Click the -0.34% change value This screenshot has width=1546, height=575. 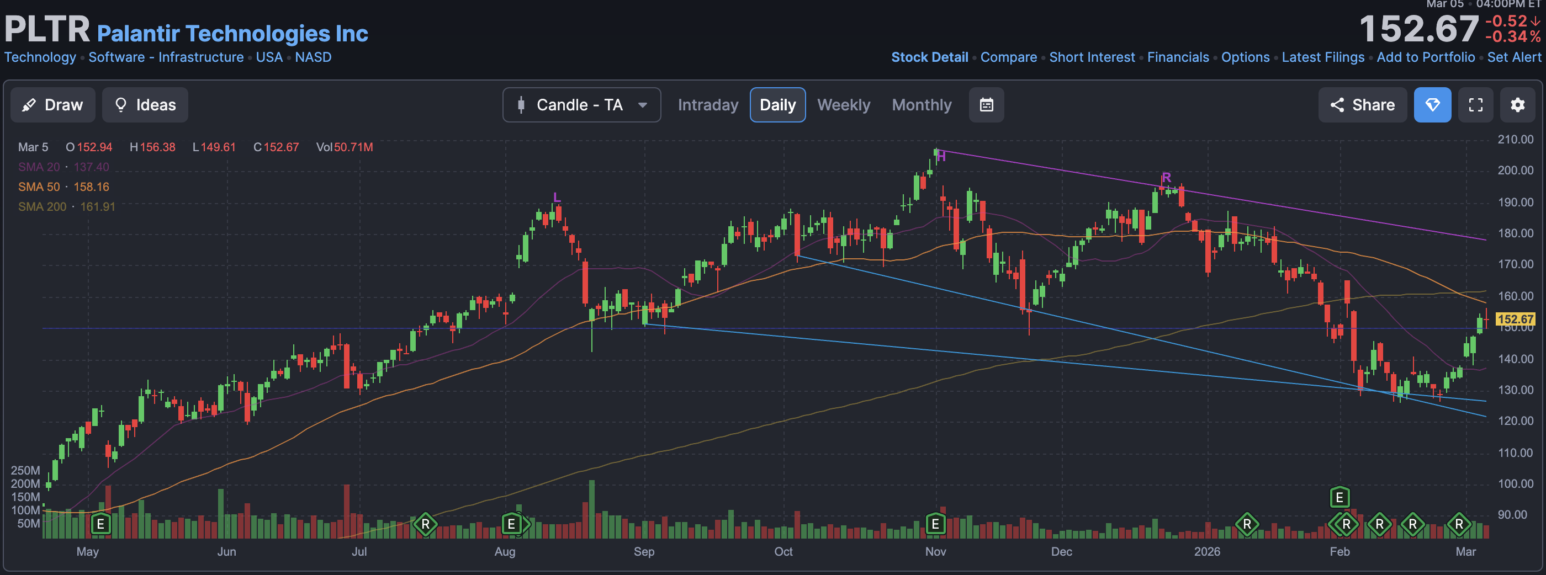click(x=1512, y=36)
